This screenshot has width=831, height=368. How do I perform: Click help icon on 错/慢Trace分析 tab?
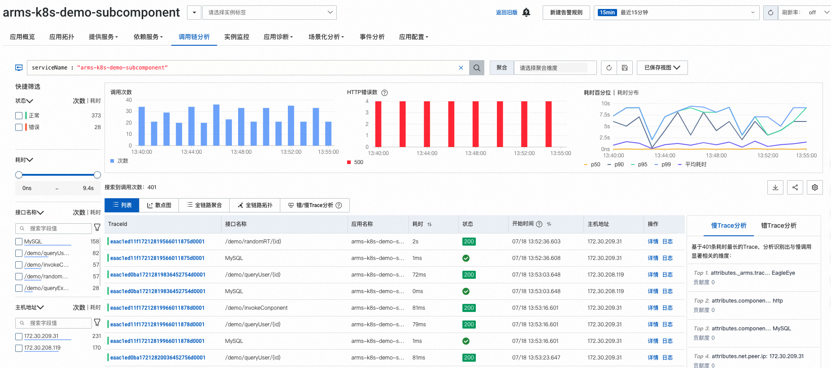339,205
